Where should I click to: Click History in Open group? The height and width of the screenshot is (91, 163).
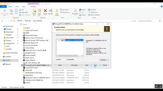click(x=83, y=15)
